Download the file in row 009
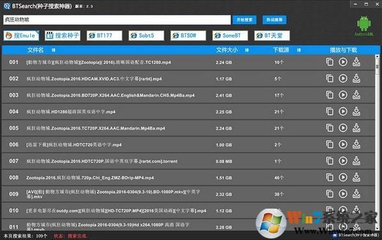The image size is (382, 240). pyautogui.click(x=356, y=194)
